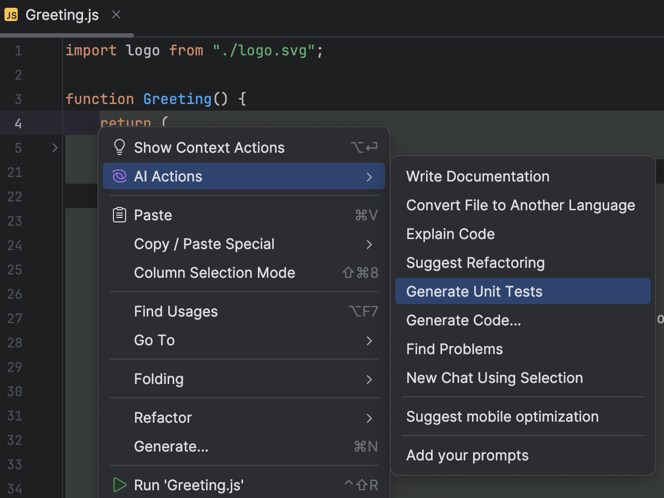This screenshot has height=498, width=664.
Task: Click the purple AI Actions icon
Action: 118,175
